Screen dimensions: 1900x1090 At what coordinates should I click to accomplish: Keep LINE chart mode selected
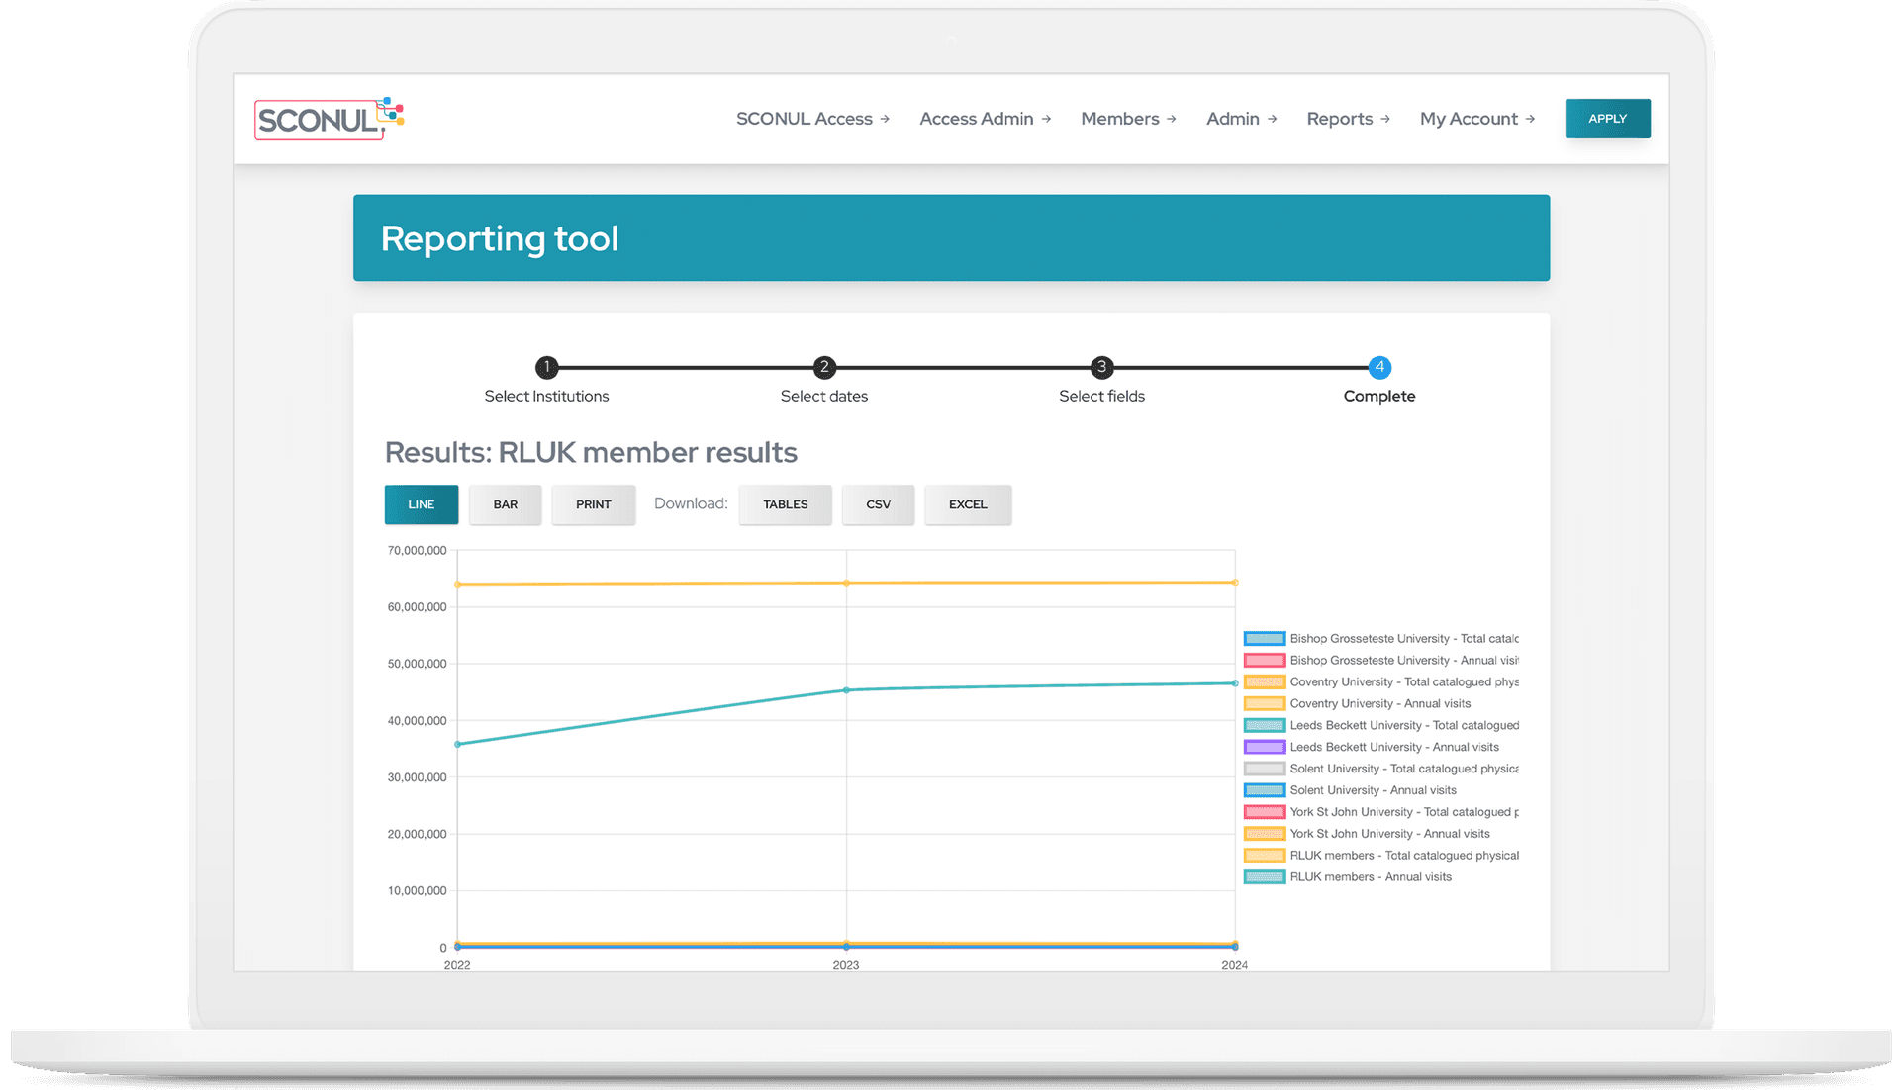[421, 504]
